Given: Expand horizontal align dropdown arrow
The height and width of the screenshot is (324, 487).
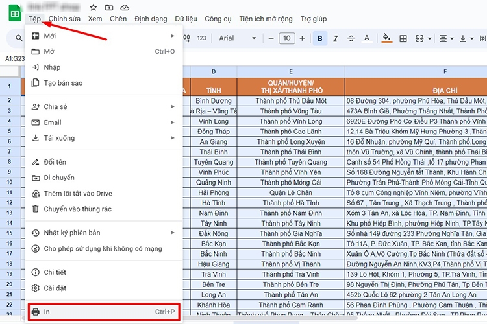Looking at the screenshot, I should coord(452,39).
